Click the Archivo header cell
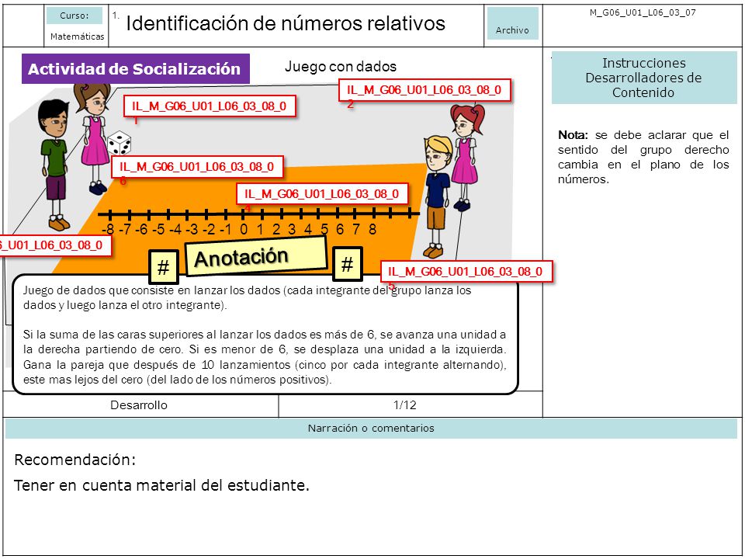The width and height of the screenshot is (745, 559). click(x=513, y=23)
